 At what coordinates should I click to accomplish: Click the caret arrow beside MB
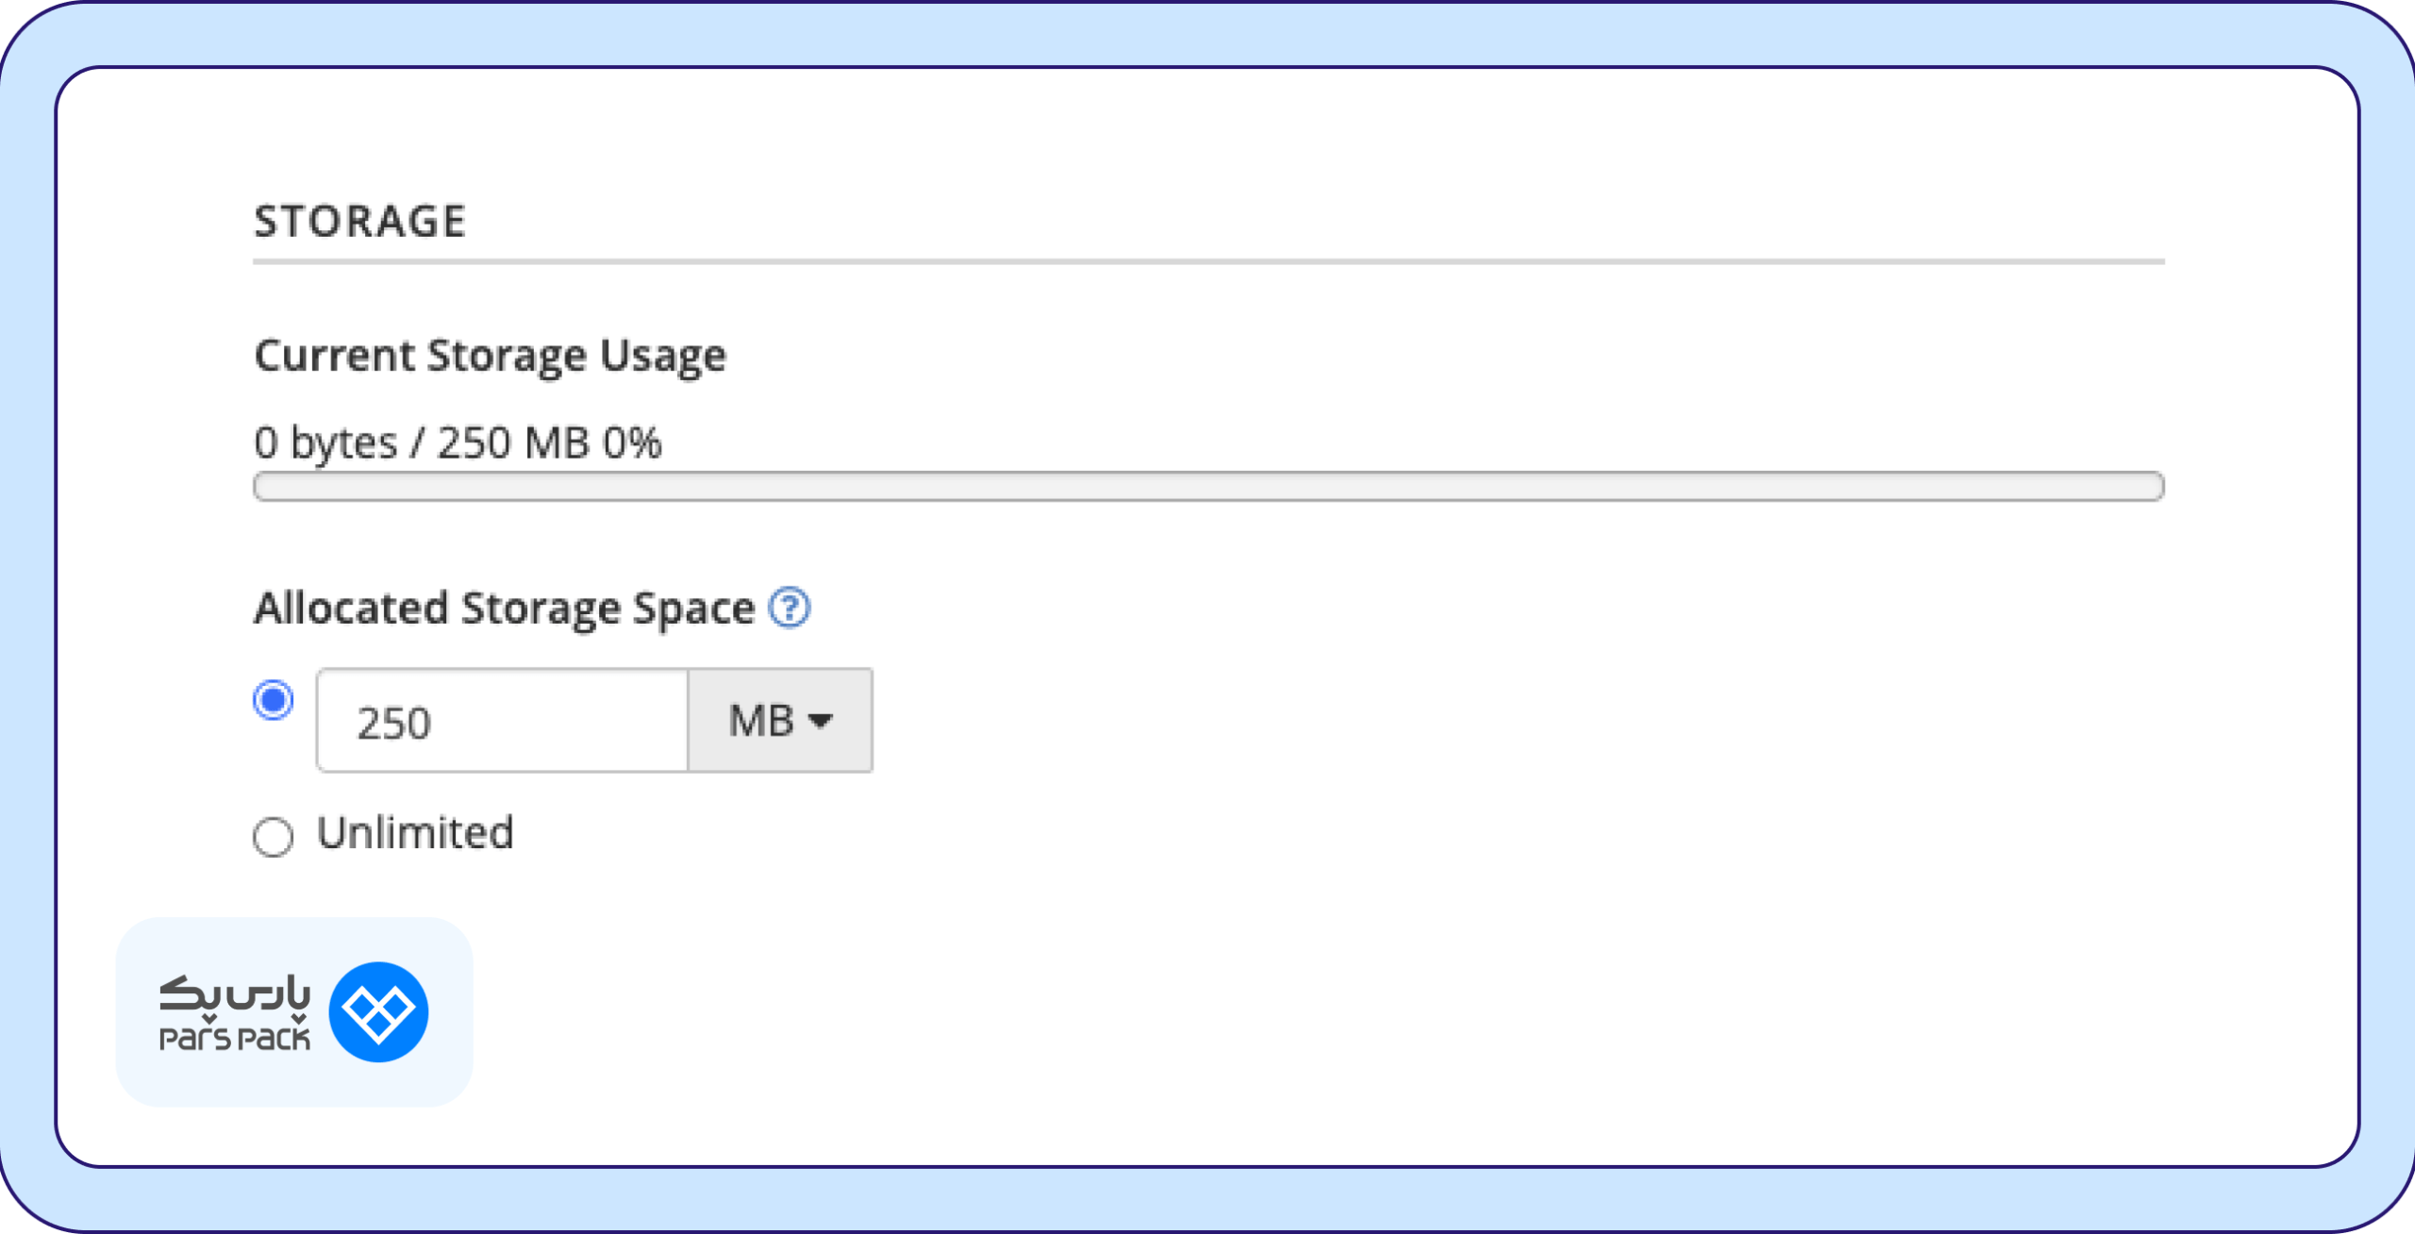[x=821, y=722]
